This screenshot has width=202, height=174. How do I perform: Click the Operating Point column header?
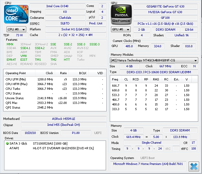click(x=19, y=73)
